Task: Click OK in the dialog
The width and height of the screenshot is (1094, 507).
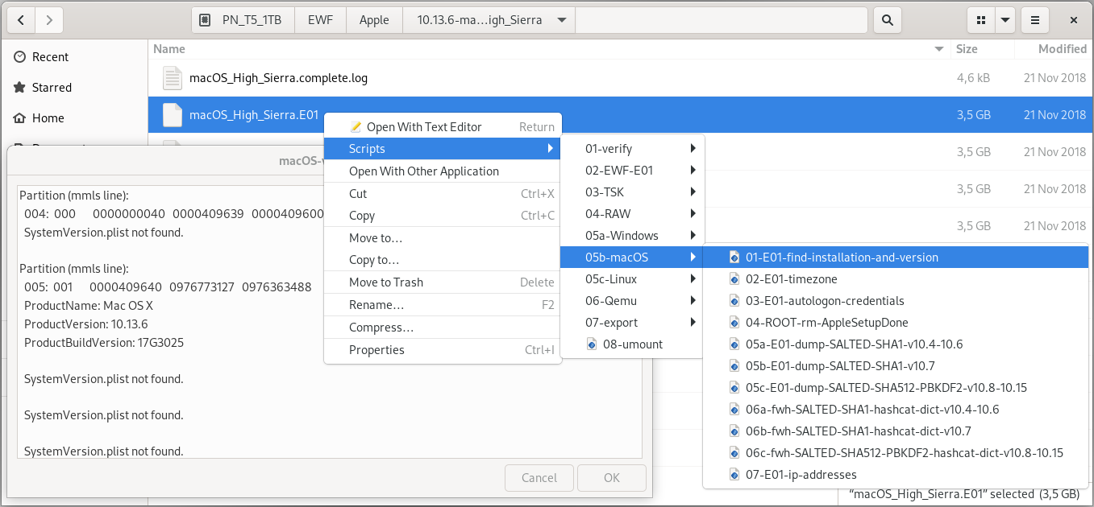Action: coord(612,478)
